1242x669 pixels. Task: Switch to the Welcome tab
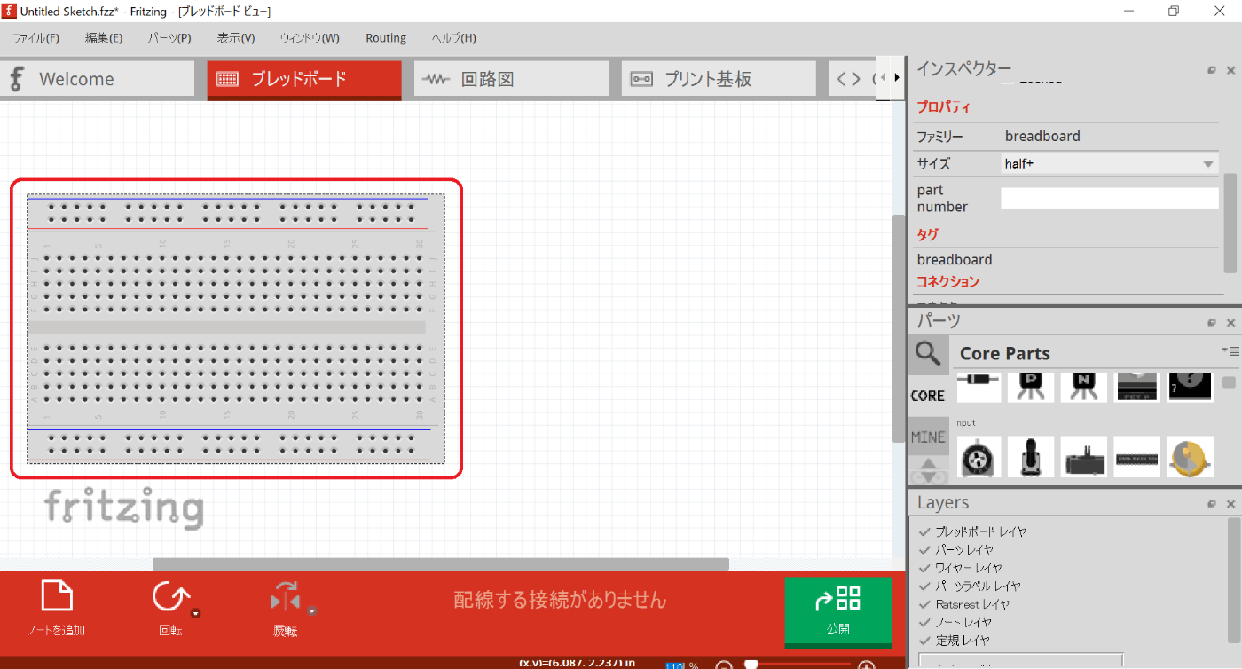click(x=98, y=79)
